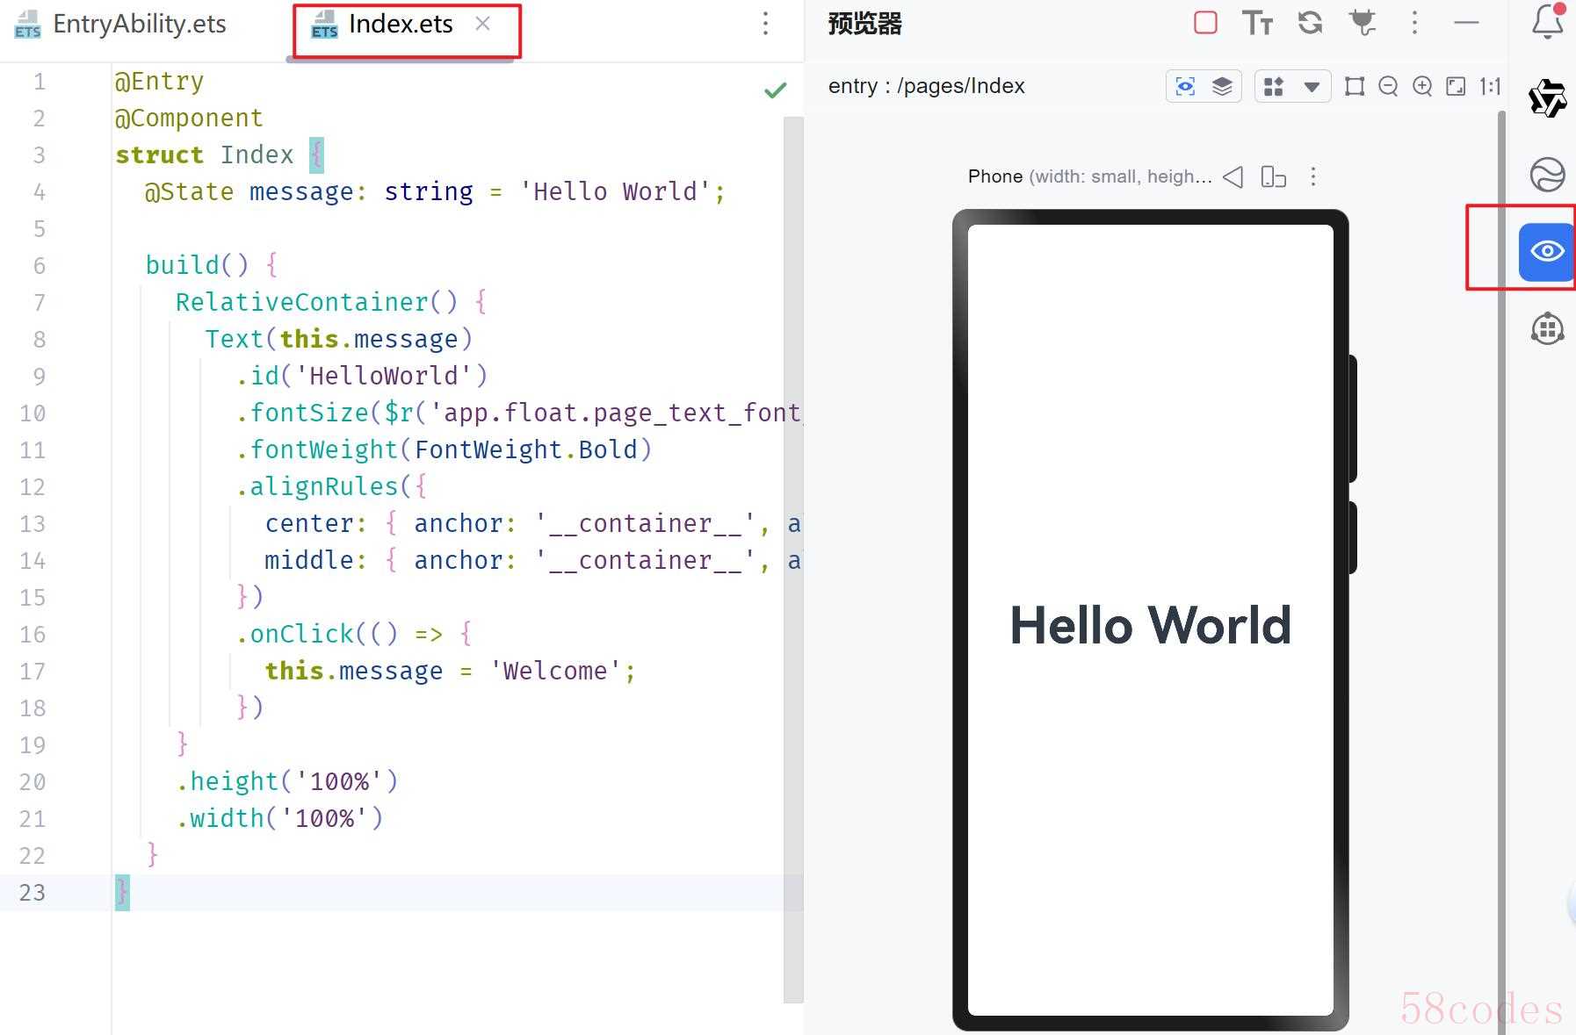Click the plug icon in previewer header
Screen dimensions: 1576x1035
pos(1363,23)
